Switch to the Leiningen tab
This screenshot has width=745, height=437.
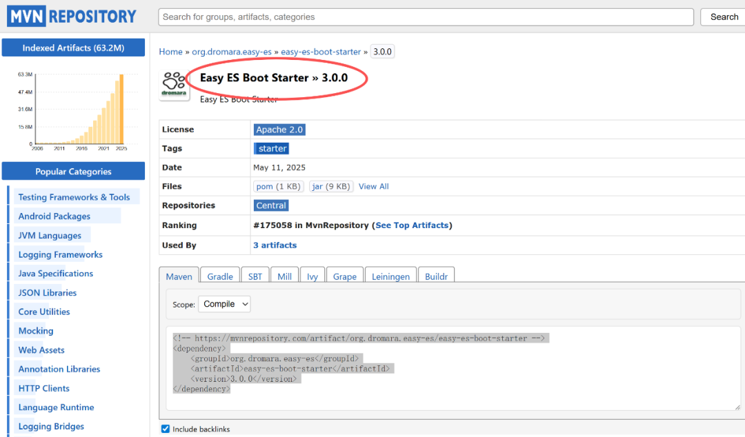pos(390,276)
